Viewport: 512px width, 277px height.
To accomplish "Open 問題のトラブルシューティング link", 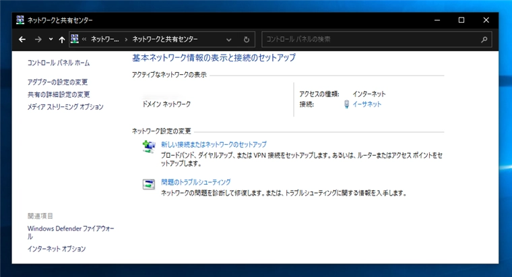I will (x=196, y=182).
